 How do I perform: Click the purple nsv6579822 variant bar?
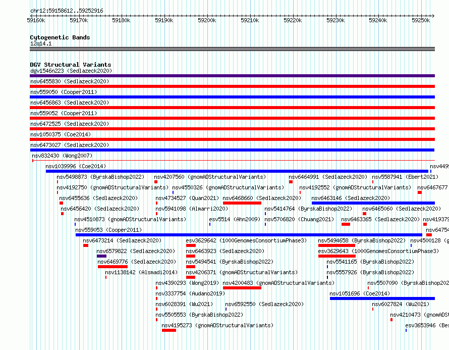[101, 256]
